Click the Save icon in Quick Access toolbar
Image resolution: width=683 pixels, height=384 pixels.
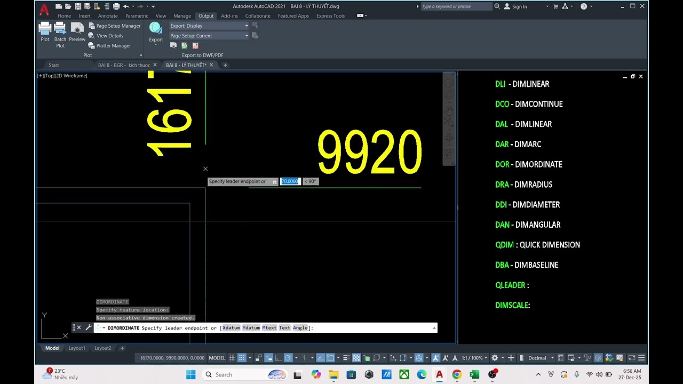point(78,6)
